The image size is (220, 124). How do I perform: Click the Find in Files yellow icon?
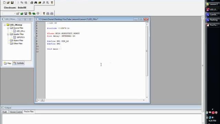40,2
